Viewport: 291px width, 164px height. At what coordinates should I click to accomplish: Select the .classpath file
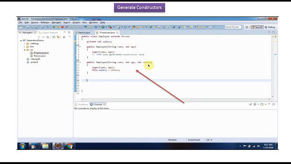pyautogui.click(x=34, y=59)
